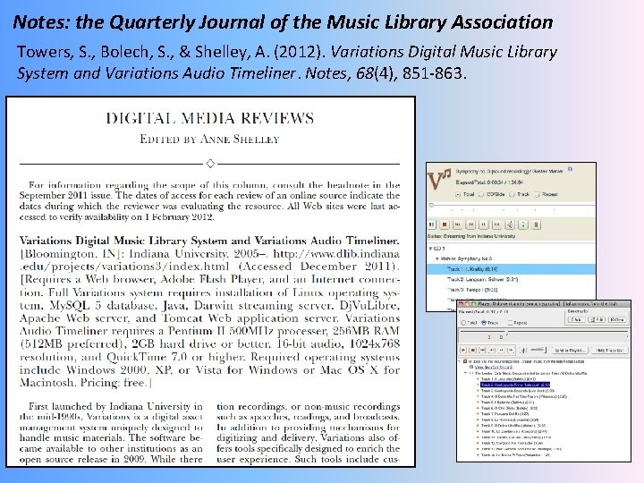Screen dimensions: 644x483
Task: Click the record icon beside View IUCAT Record
Action: (471, 367)
